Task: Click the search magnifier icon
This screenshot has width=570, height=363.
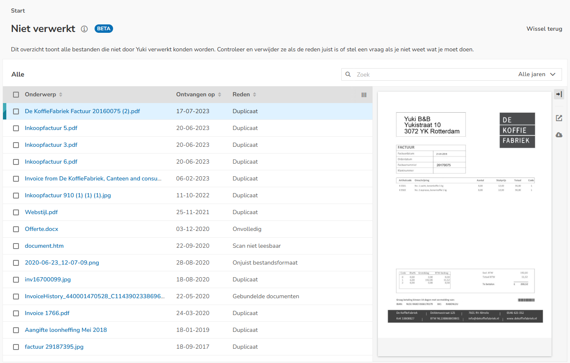Action: coord(348,74)
